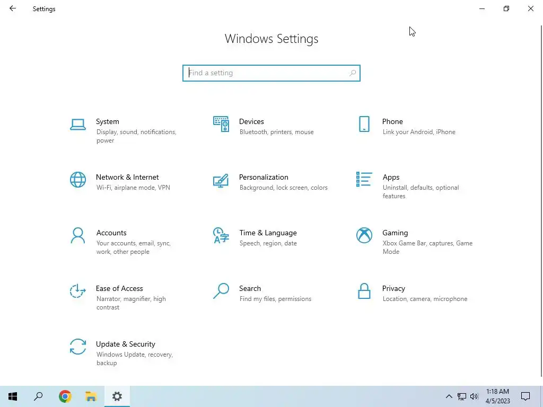543x407 pixels.
Task: Click the Phone title text
Action: click(x=392, y=121)
